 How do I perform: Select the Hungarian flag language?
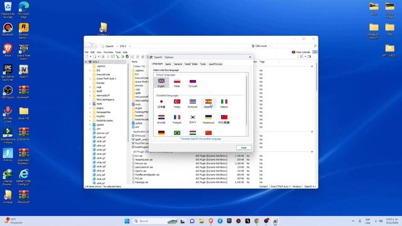coord(193,132)
